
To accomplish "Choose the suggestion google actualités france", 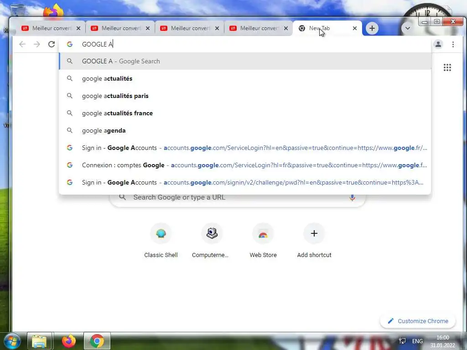I will pyautogui.click(x=245, y=113).
